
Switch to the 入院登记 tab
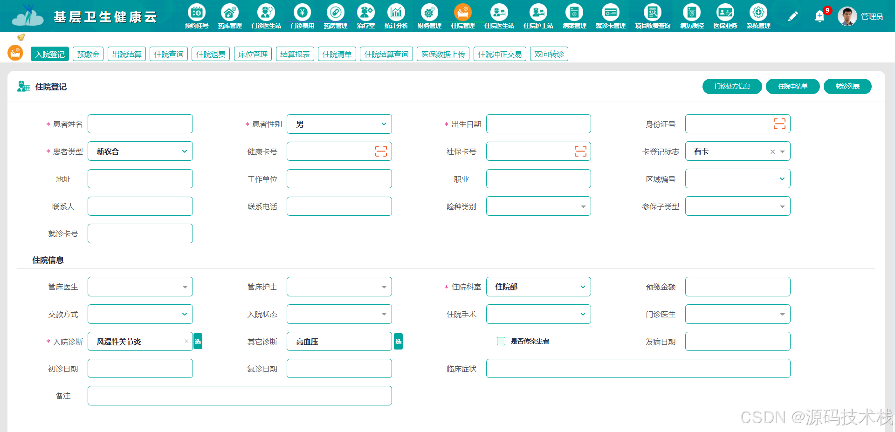click(50, 54)
